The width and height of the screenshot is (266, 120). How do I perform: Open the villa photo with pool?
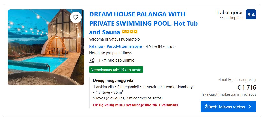46,47
